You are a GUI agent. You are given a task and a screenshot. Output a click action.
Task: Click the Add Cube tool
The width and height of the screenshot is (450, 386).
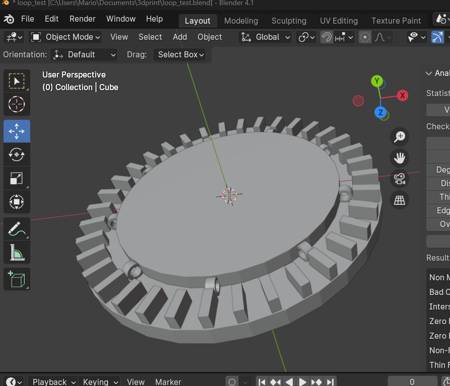pos(17,278)
